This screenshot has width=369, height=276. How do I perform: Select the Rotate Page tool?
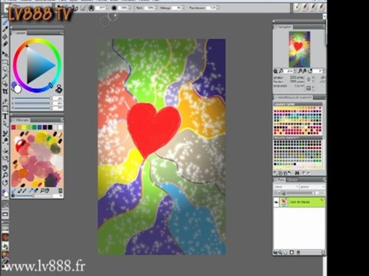pyautogui.click(x=5, y=182)
